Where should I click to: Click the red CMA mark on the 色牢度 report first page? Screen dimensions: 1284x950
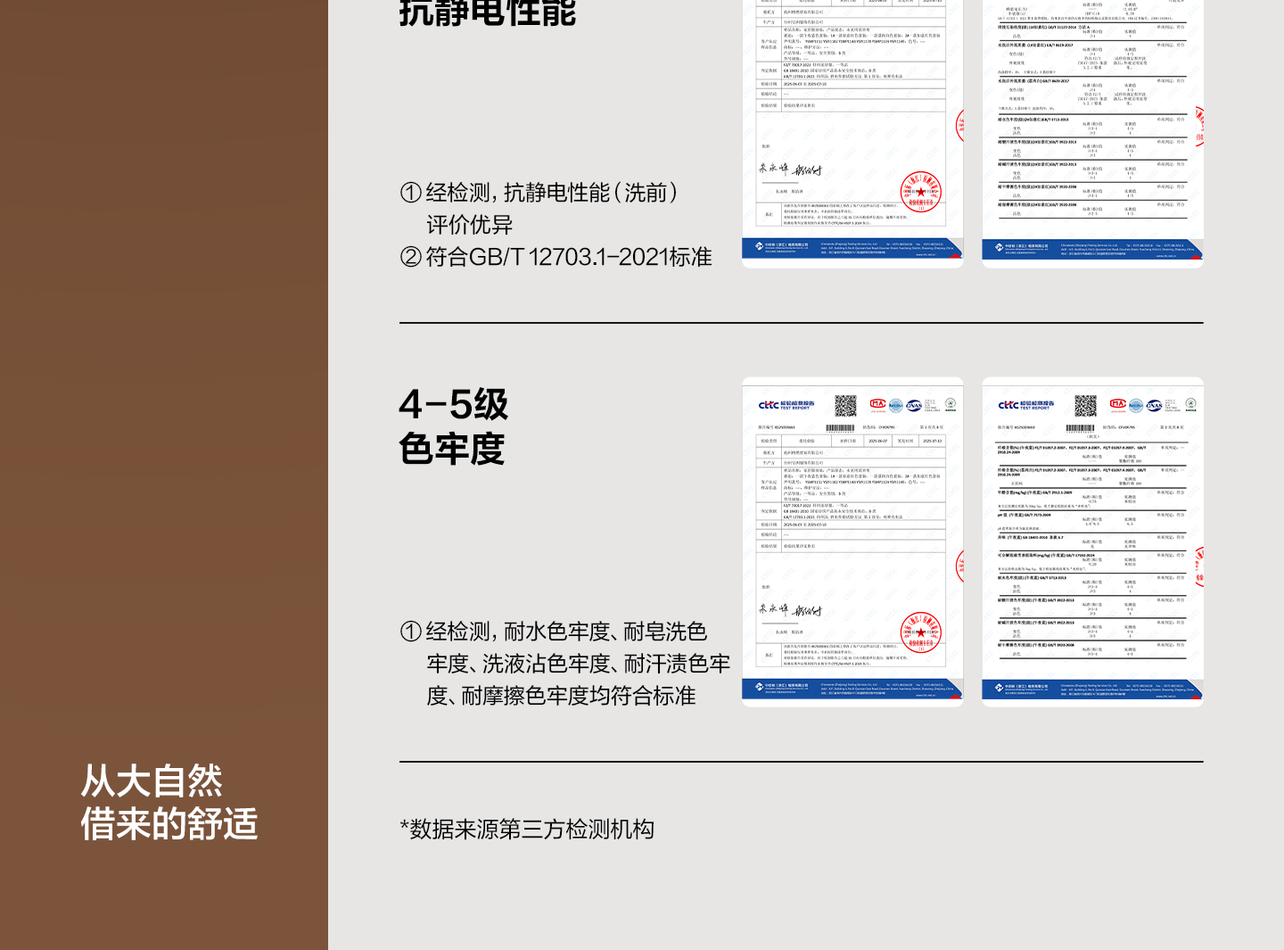point(878,405)
